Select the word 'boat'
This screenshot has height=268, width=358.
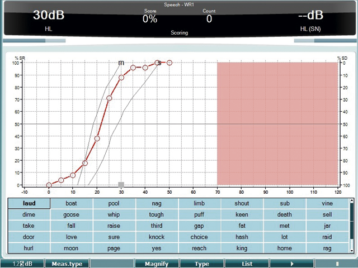[x=71, y=204]
